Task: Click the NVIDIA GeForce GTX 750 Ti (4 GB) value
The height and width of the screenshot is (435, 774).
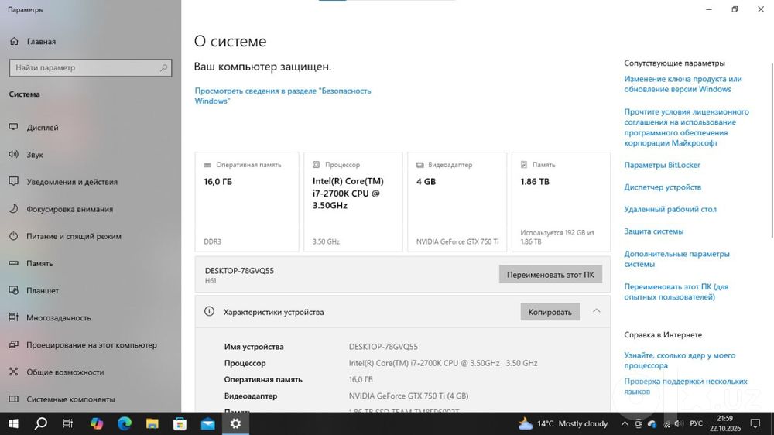Action: pyautogui.click(x=408, y=396)
